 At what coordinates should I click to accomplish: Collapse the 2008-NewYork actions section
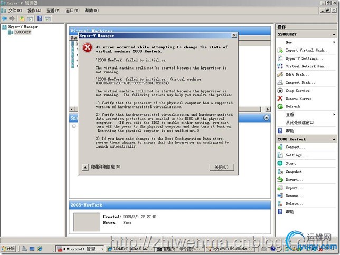point(334,139)
